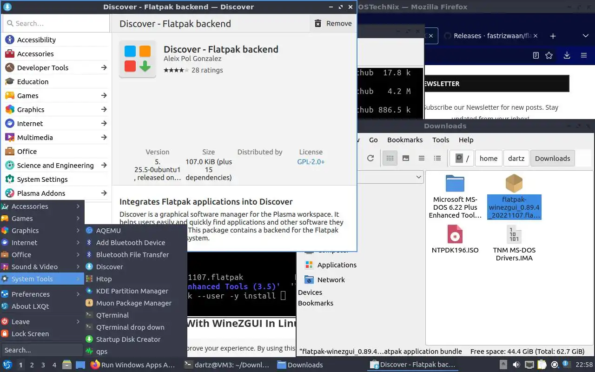This screenshot has width=595, height=372.
Task: Click the LXQt start menu icon on taskbar
Action: (x=7, y=365)
